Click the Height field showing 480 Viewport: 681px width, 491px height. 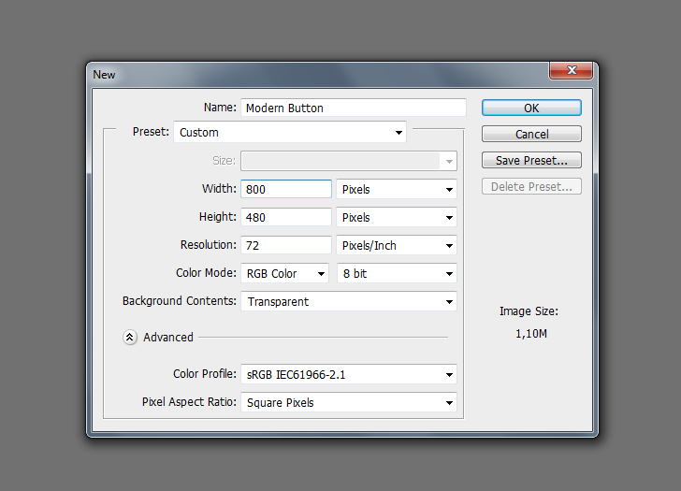286,218
